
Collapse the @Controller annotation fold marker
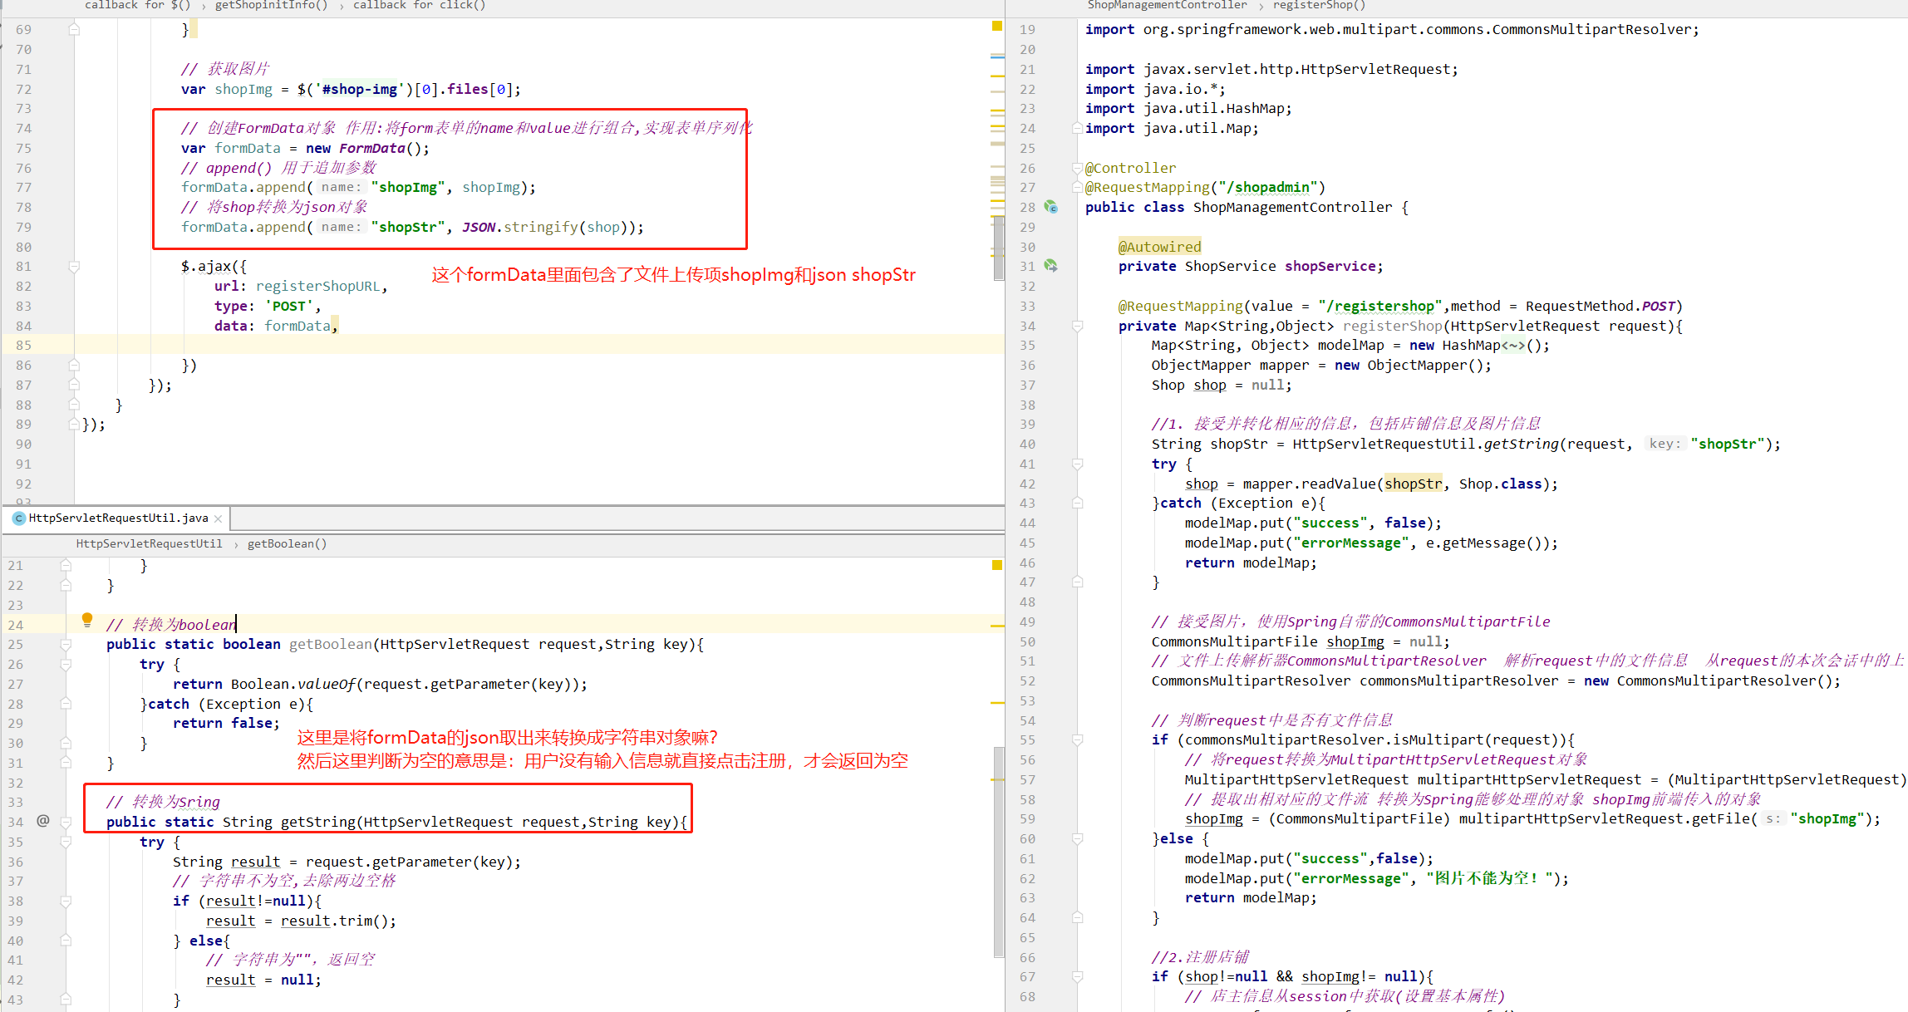pyautogui.click(x=1078, y=169)
